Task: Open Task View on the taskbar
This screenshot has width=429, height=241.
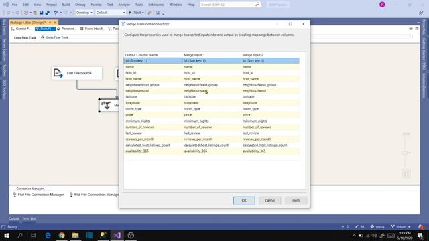Action: point(34,235)
